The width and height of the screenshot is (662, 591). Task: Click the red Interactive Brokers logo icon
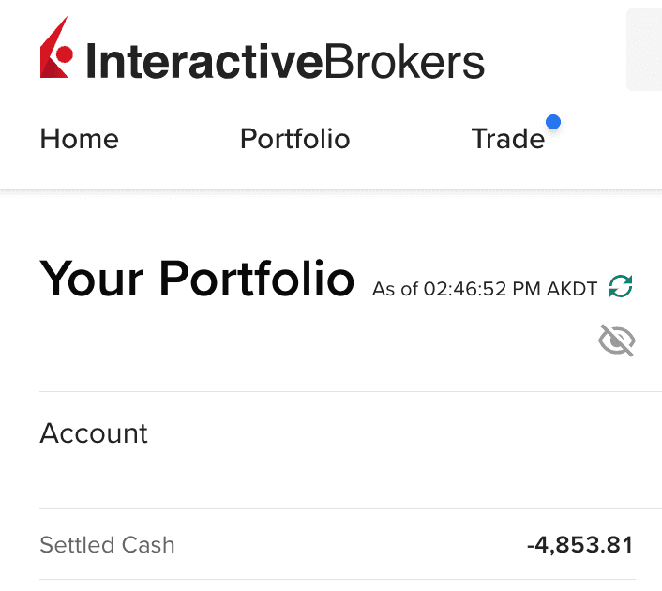coord(58,50)
